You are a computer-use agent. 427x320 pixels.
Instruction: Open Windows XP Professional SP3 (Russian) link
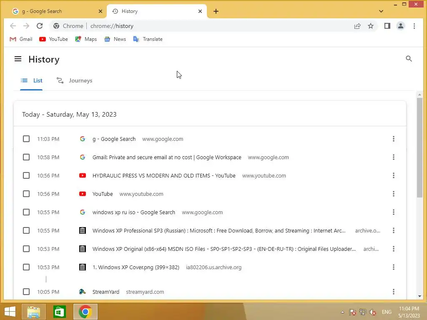point(219,230)
